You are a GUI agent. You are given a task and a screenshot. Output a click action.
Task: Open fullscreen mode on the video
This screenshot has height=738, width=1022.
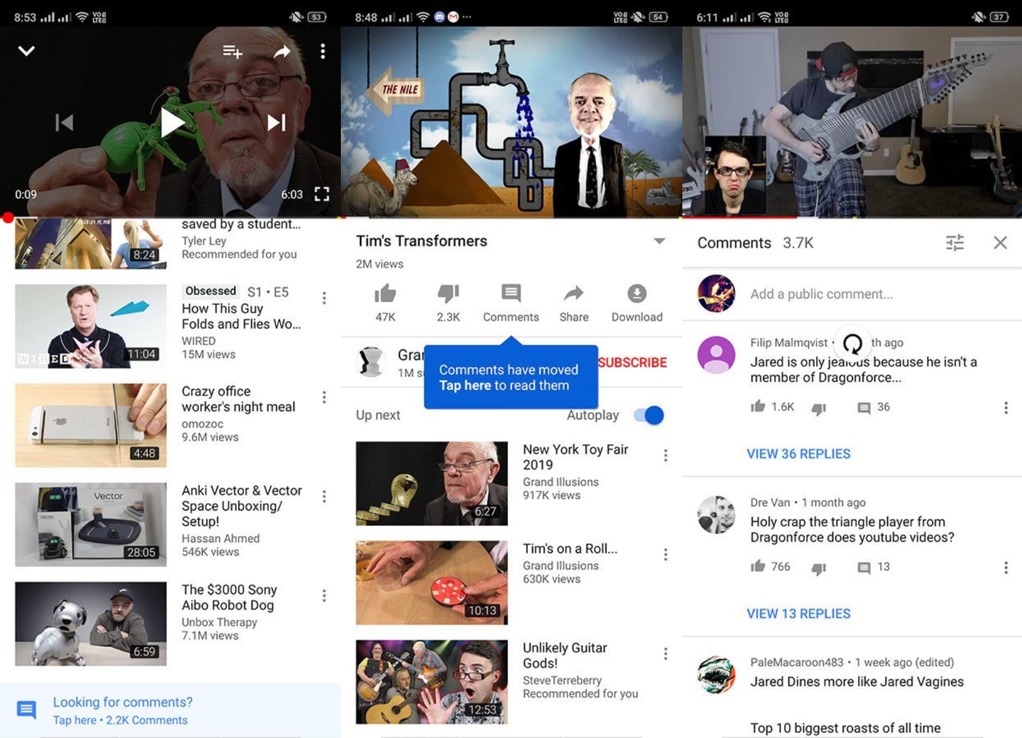[321, 195]
